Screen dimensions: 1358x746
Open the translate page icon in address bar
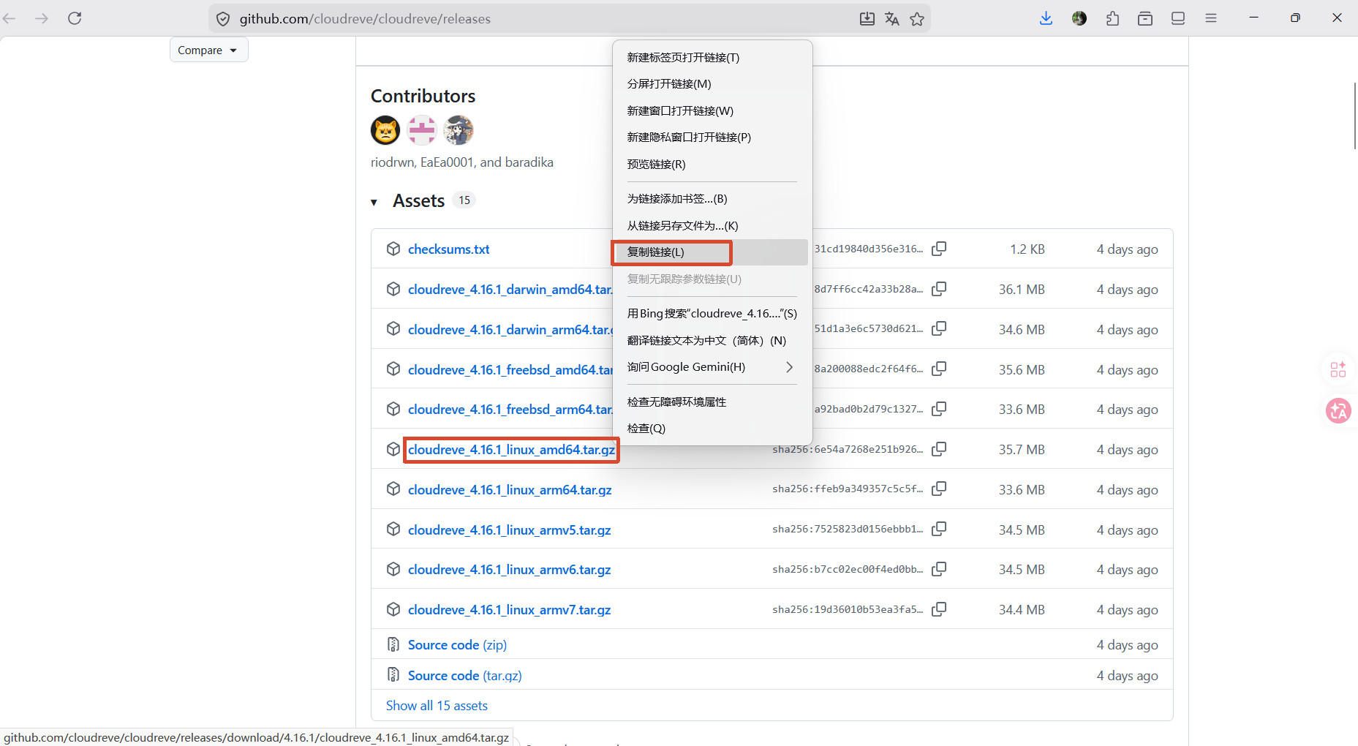coord(891,19)
